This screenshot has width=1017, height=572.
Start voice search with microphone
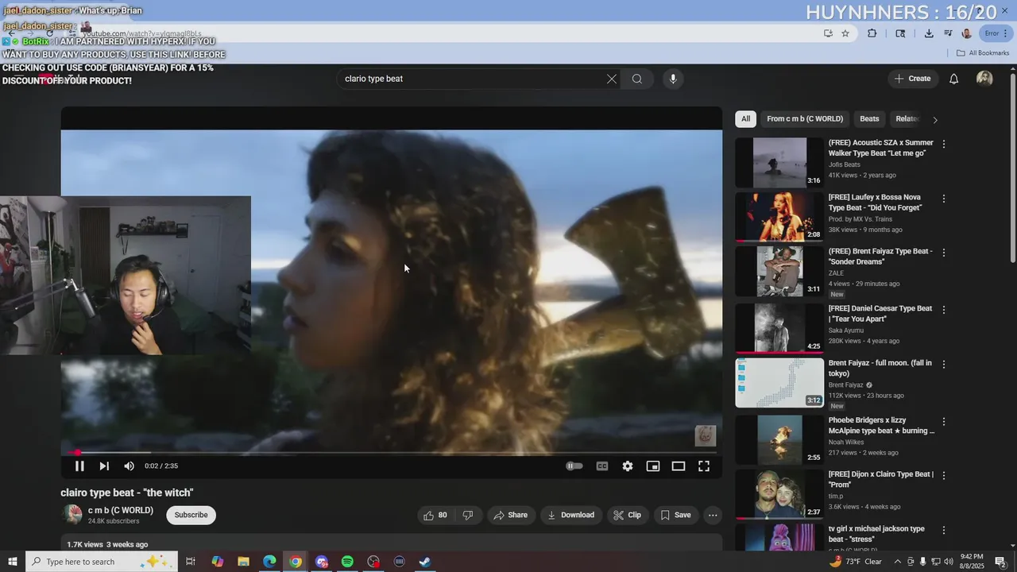[x=673, y=79]
